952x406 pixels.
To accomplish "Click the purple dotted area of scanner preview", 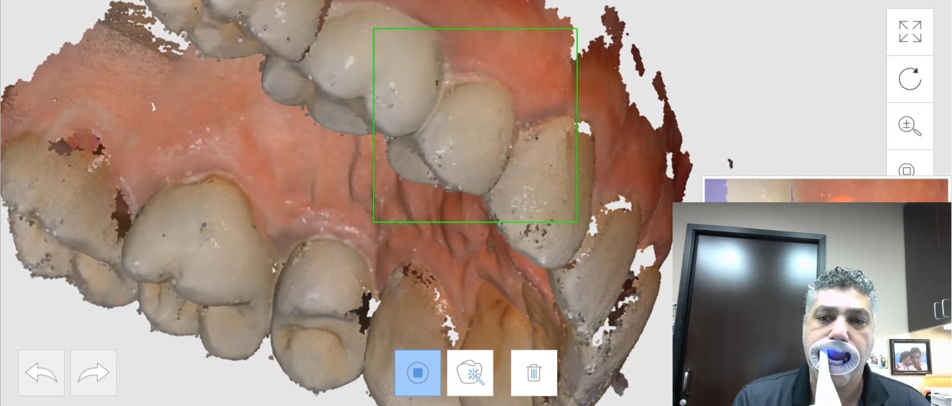I will pos(715,191).
